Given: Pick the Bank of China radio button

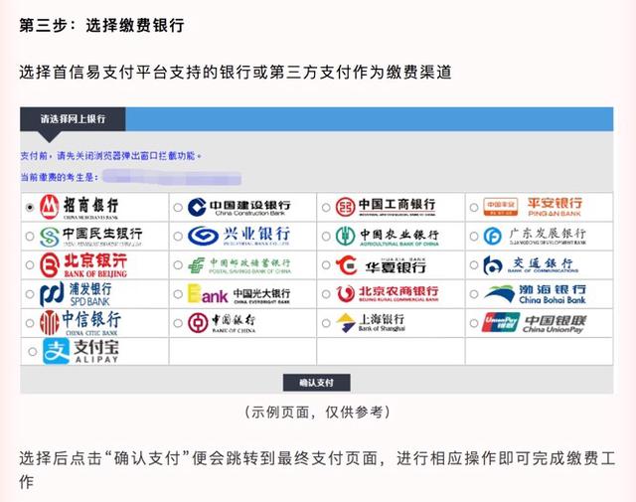Looking at the screenshot, I should (178, 323).
